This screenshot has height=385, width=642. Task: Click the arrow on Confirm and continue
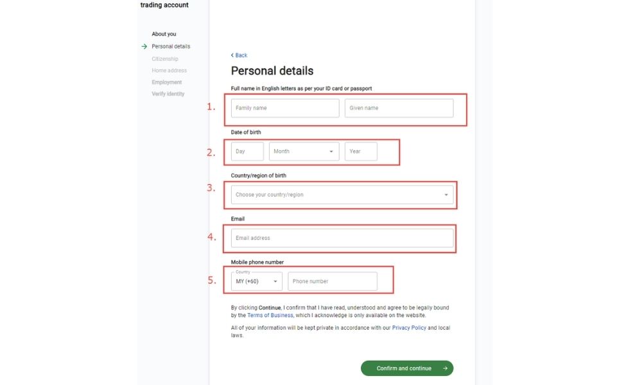pyautogui.click(x=445, y=368)
